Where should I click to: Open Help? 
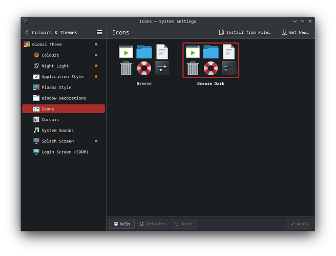point(122,224)
